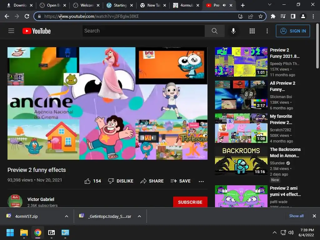
Task: Click DISLIKE on the video
Action: (x=121, y=181)
